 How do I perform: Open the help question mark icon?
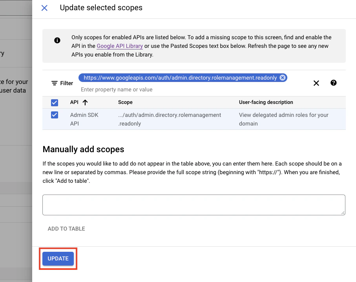pos(333,83)
